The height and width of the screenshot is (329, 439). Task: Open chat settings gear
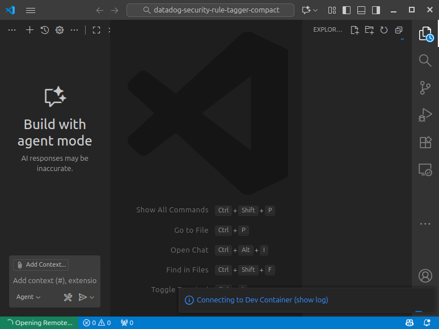point(60,30)
